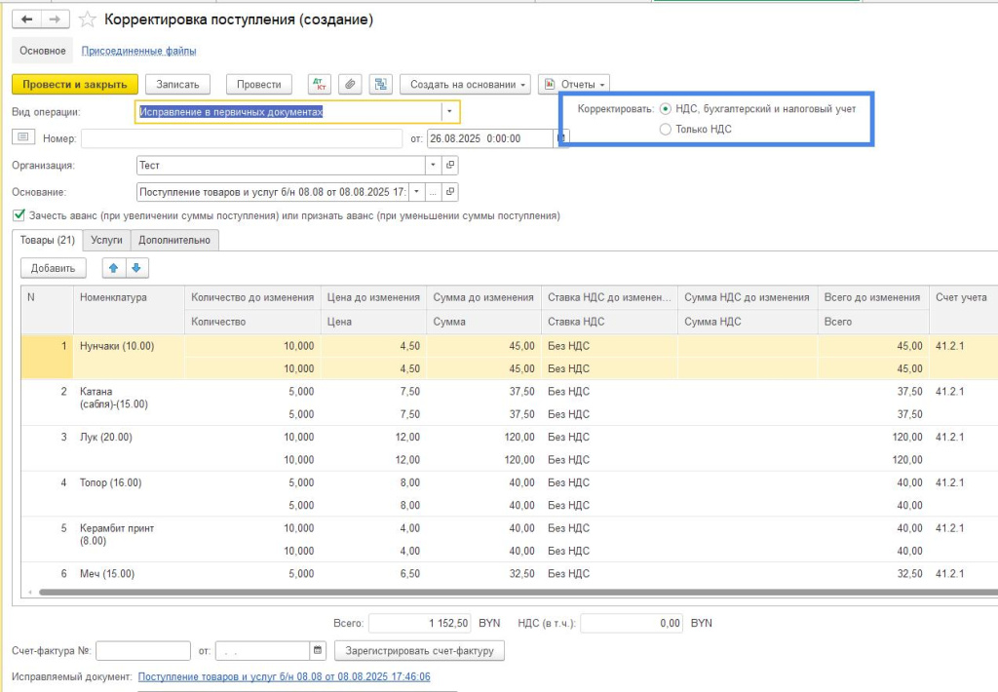Open the related documents structure icon
Viewport: 998px width, 692px height.
(381, 84)
